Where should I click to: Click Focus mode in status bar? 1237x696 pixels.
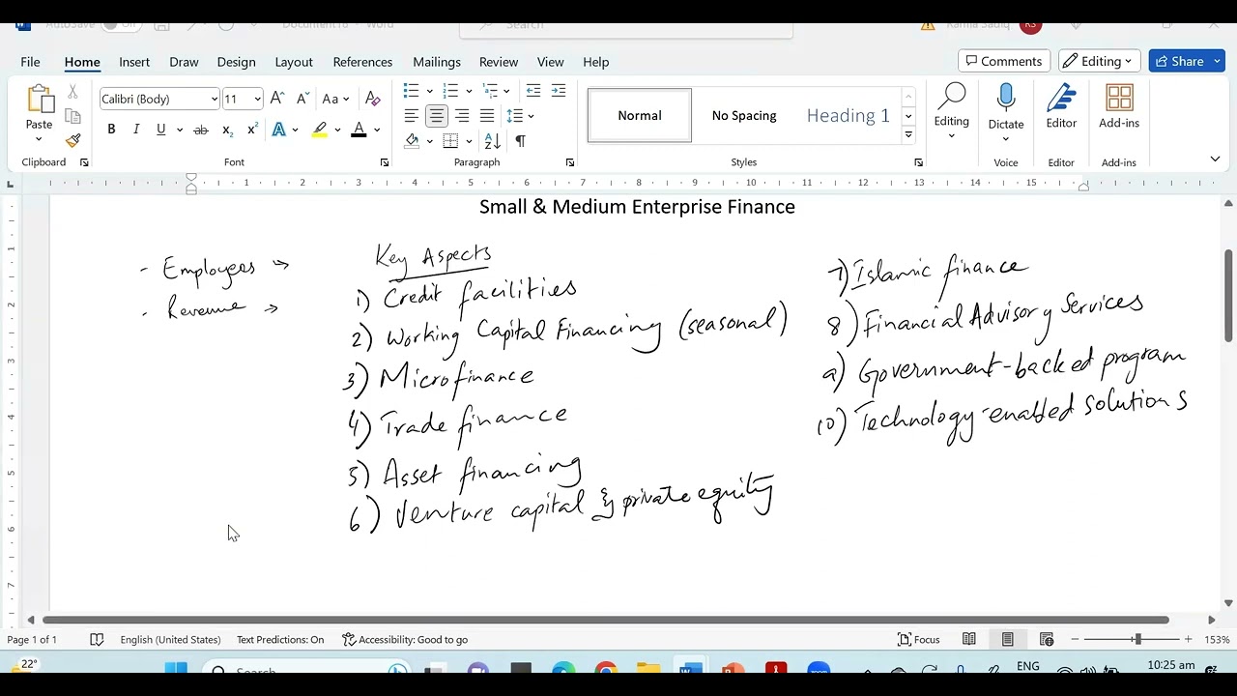(919, 639)
